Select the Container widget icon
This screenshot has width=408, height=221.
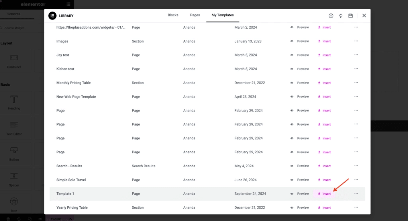click(x=14, y=58)
